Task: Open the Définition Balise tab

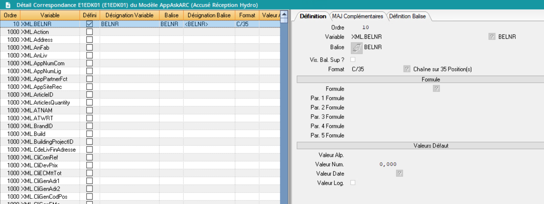Action: pyautogui.click(x=407, y=16)
